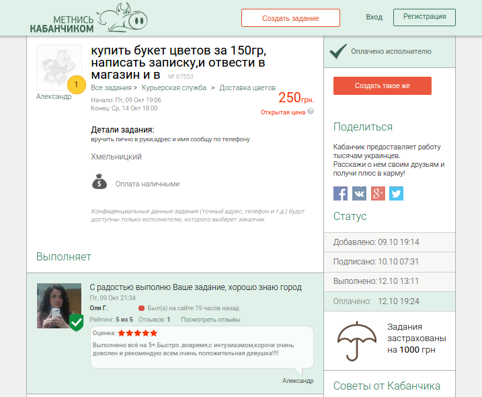Click the green verified shield on Оля's photo
Viewport: 482px width, 397px height.
[76, 322]
